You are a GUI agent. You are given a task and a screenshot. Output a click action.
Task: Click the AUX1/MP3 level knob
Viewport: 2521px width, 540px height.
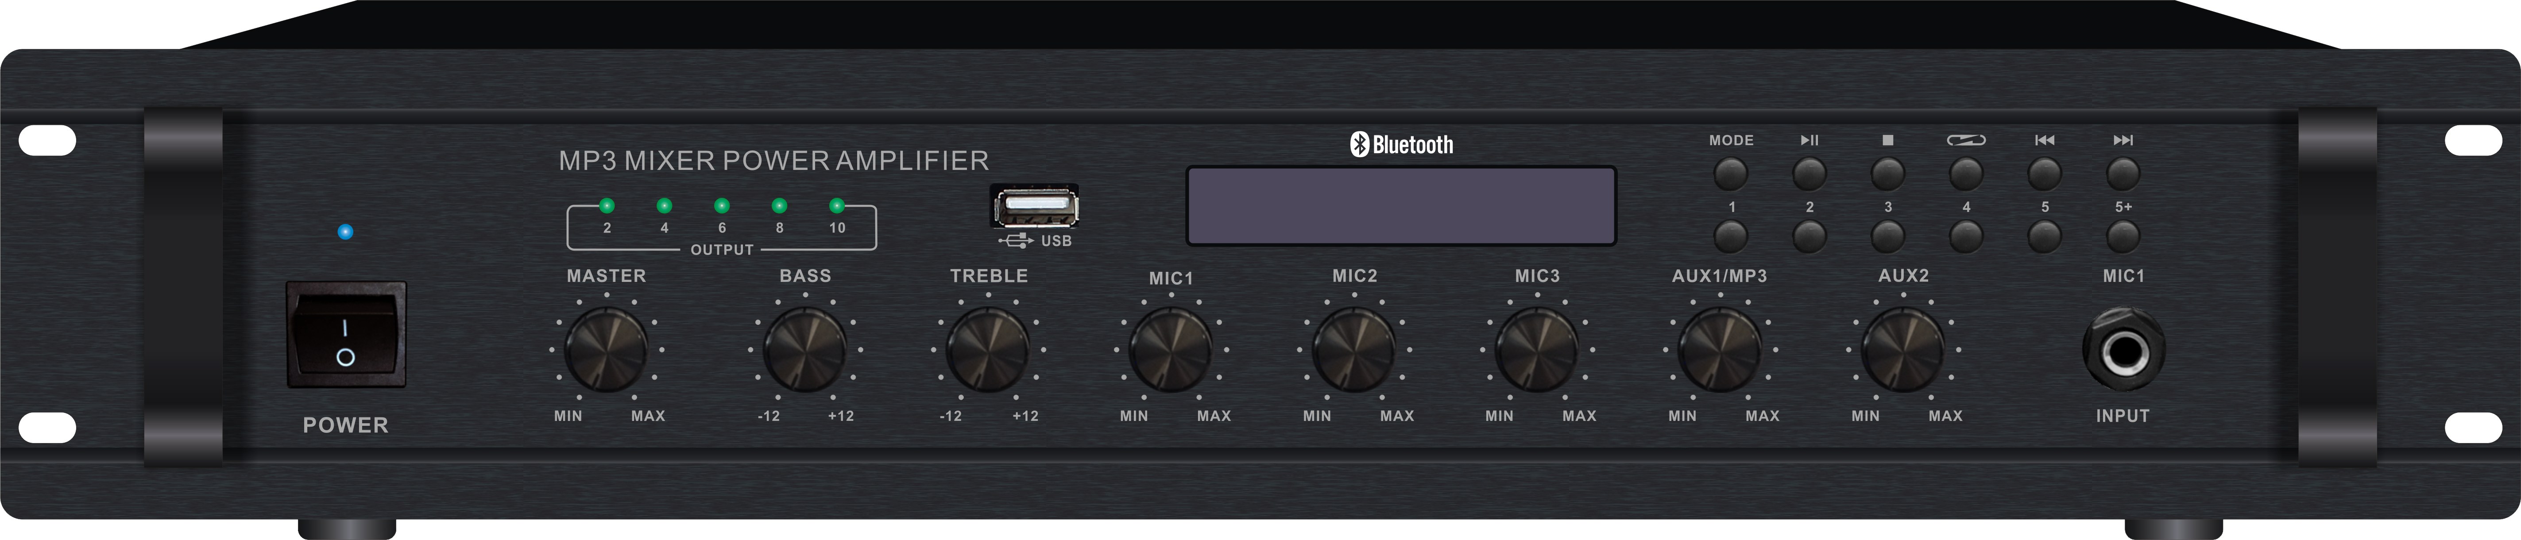[1720, 350]
